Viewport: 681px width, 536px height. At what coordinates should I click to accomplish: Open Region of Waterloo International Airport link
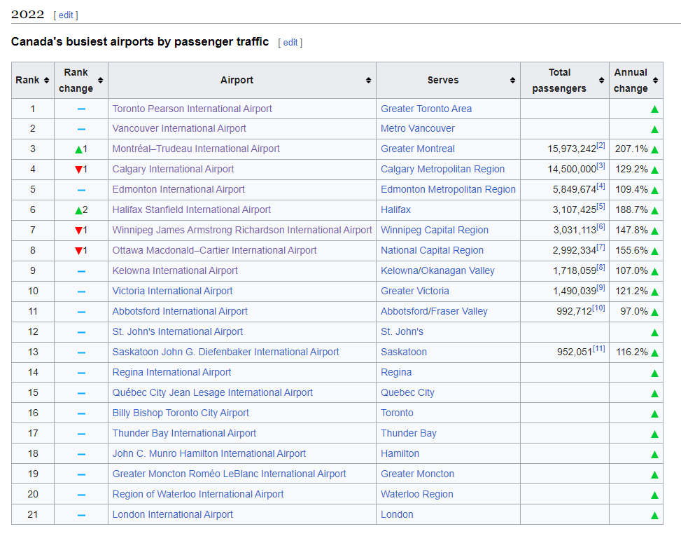(198, 494)
